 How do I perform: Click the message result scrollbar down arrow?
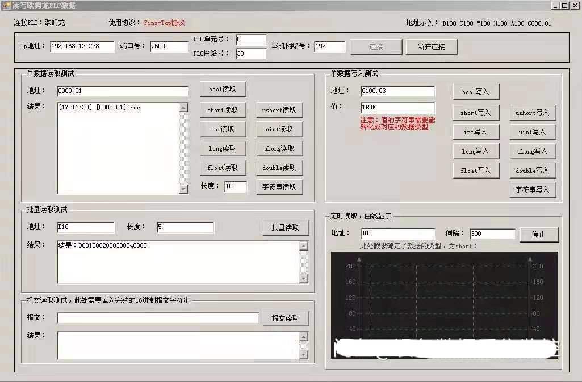pos(304,355)
